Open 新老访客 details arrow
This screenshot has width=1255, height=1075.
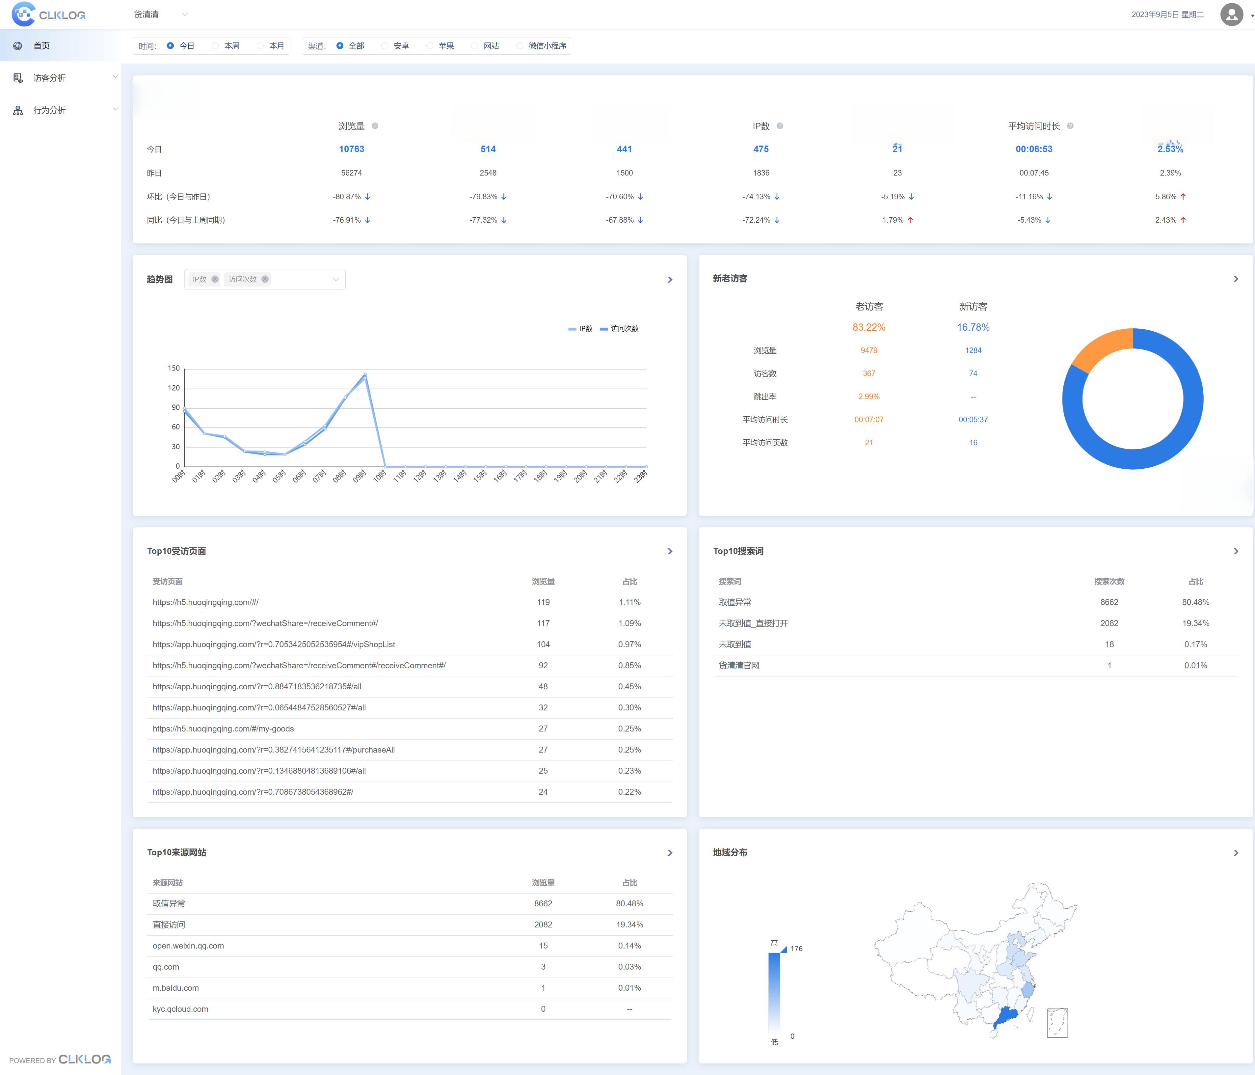[x=1236, y=279]
